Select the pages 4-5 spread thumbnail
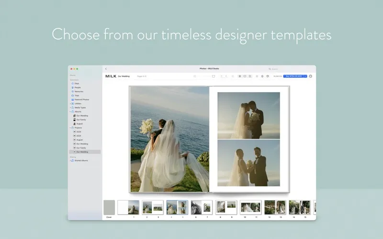 177,207
